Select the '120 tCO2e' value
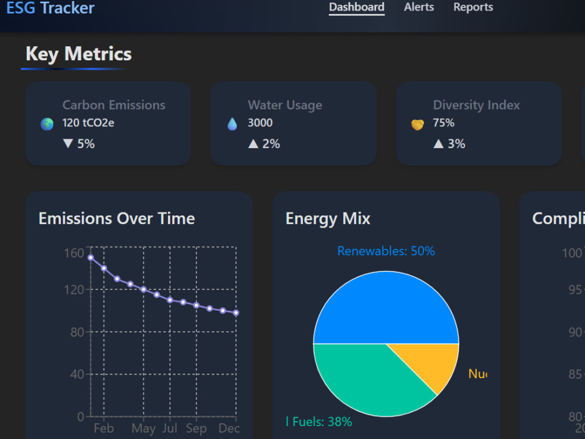585x439 pixels. 88,123
